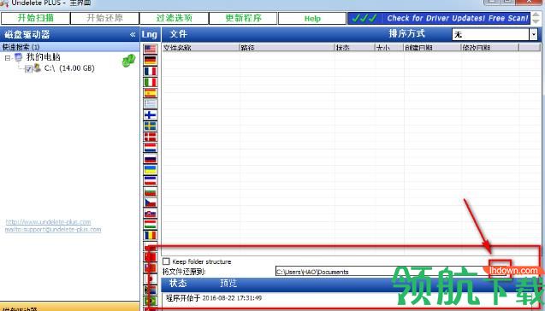Select the Hungarian flag language
Image resolution: width=545 pixels, height=311 pixels.
[x=151, y=224]
